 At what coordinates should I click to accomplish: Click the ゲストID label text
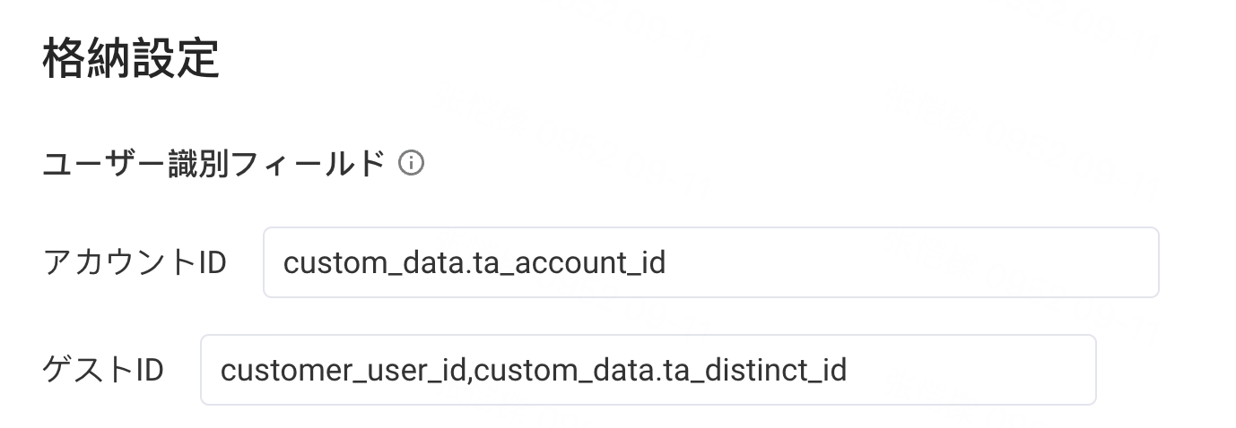[x=103, y=370]
